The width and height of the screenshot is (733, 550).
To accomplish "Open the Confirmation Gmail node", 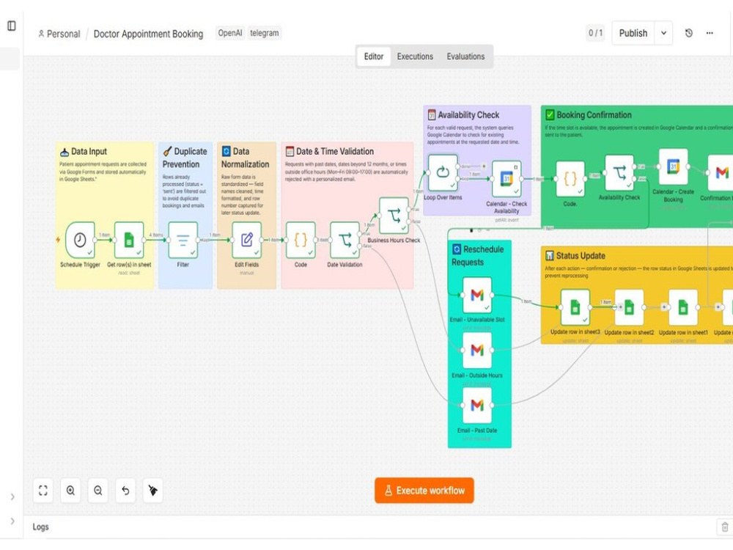I will (x=721, y=173).
